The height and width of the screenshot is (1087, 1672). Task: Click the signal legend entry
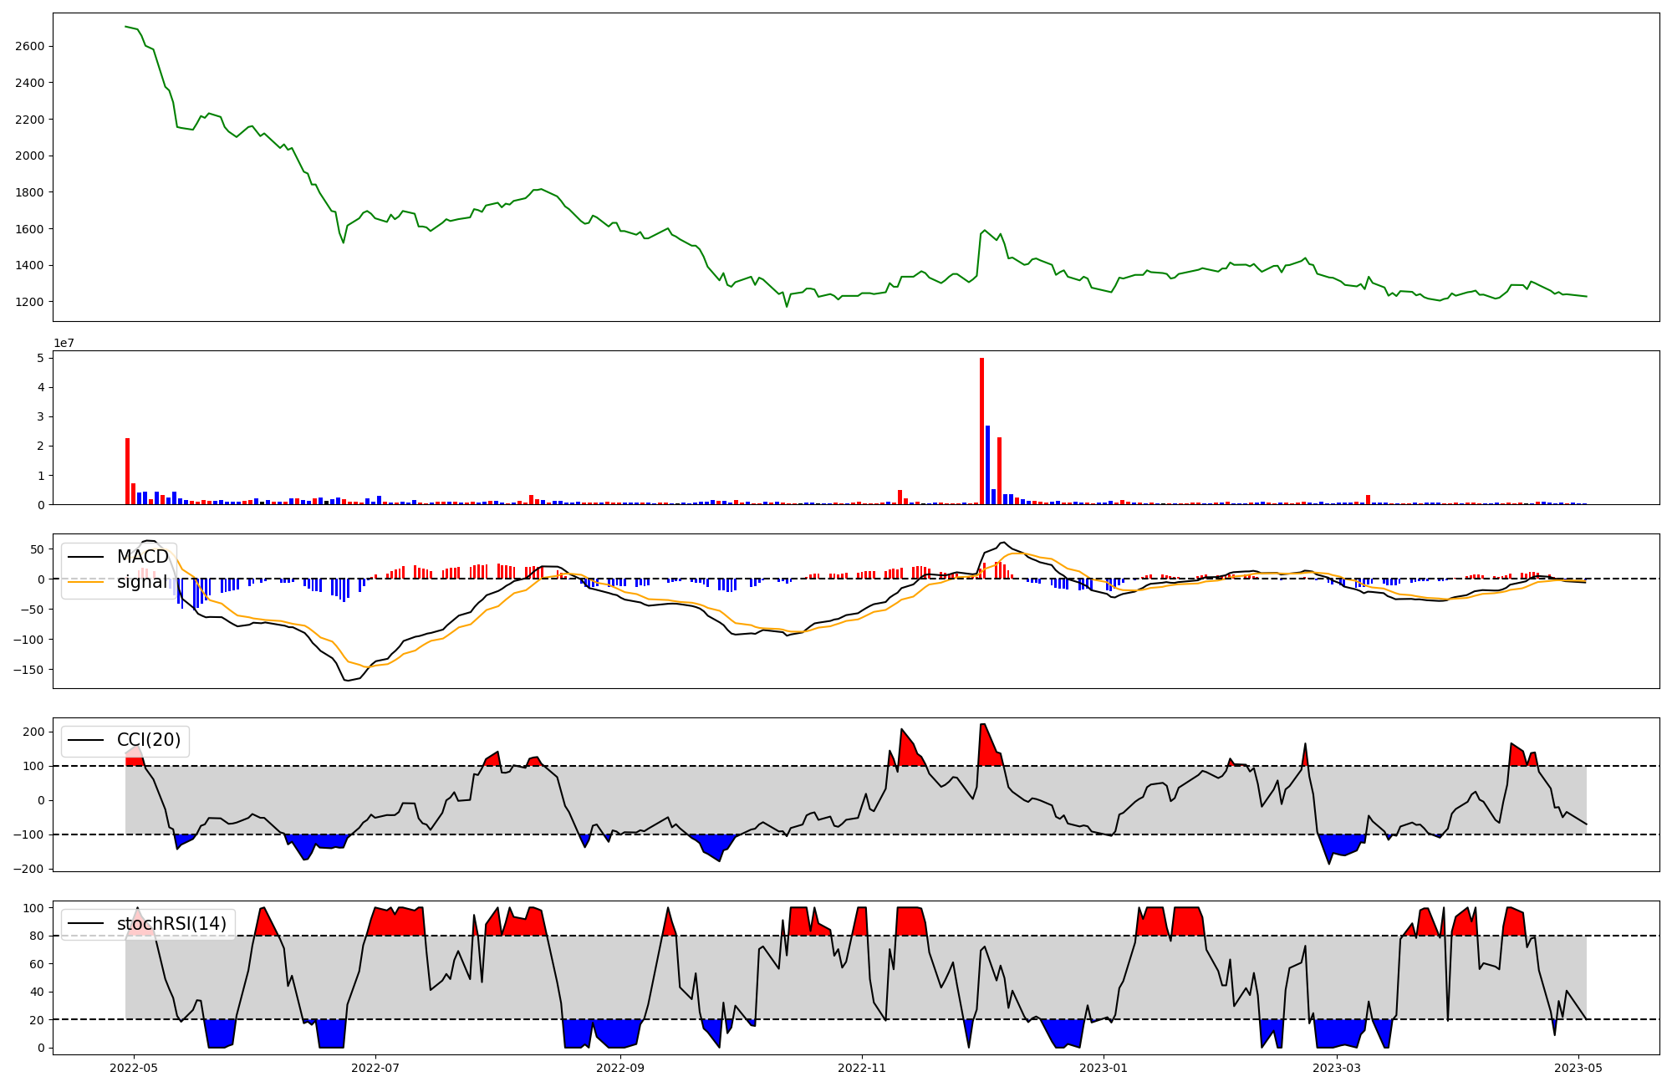pos(142,582)
